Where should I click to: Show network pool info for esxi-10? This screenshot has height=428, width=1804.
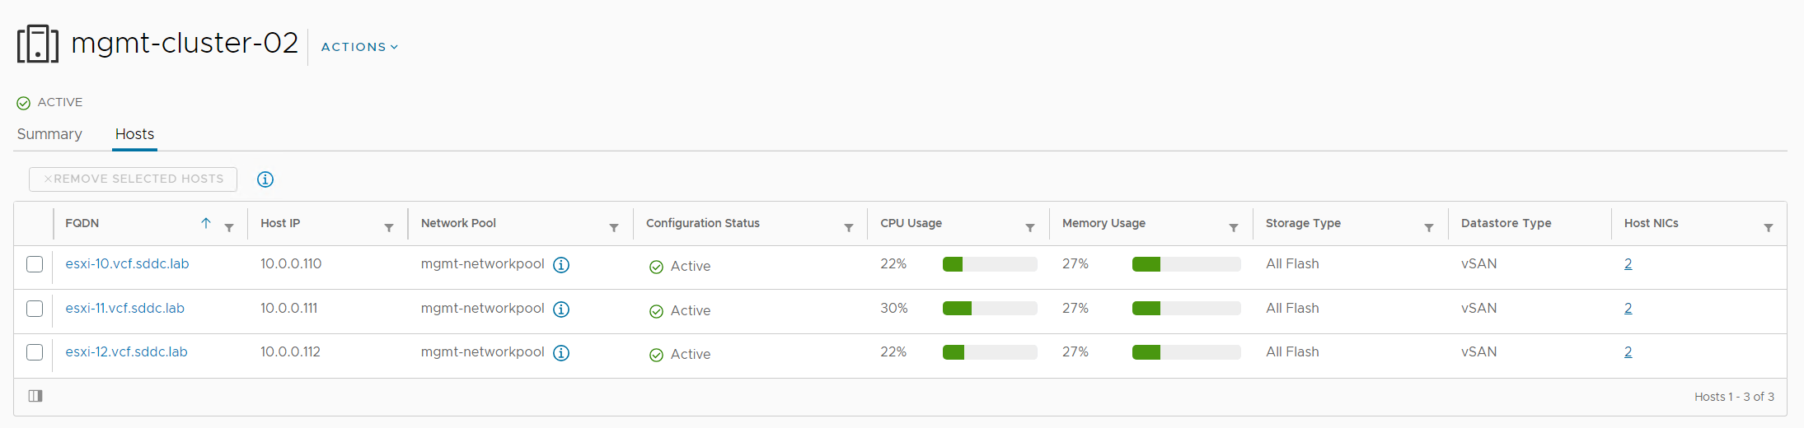pyautogui.click(x=561, y=265)
